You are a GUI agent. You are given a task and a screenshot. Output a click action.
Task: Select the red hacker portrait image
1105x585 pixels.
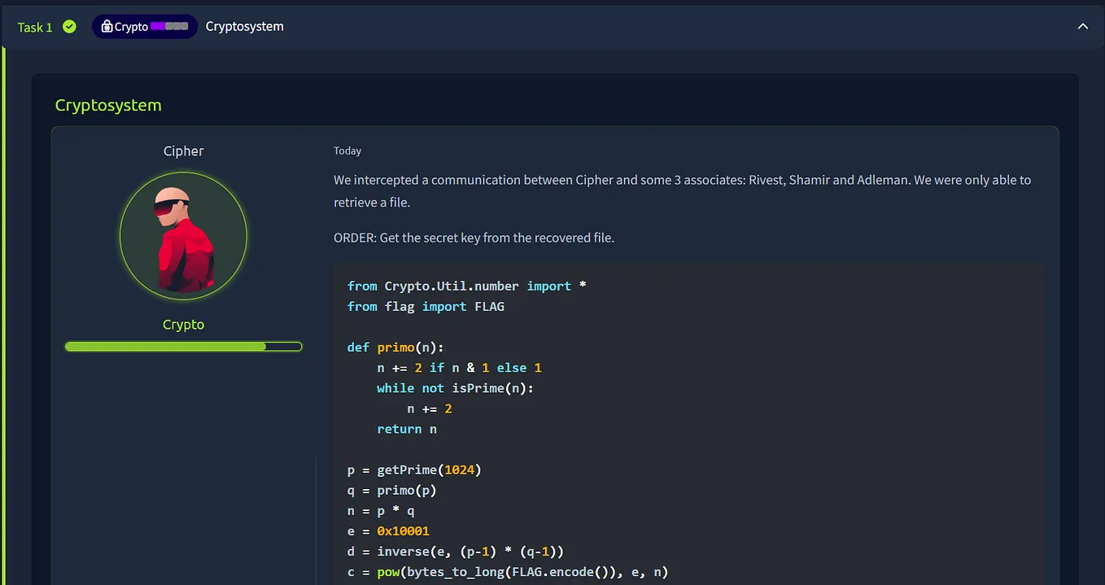(x=183, y=235)
